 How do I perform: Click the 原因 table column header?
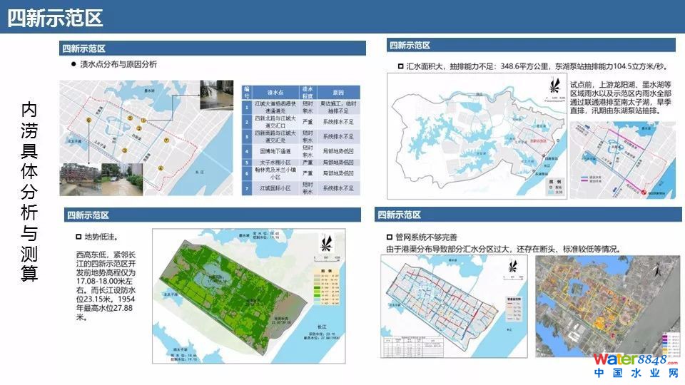339,93
